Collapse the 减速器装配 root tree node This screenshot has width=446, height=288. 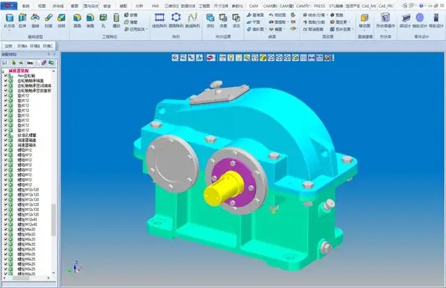(x=3, y=71)
